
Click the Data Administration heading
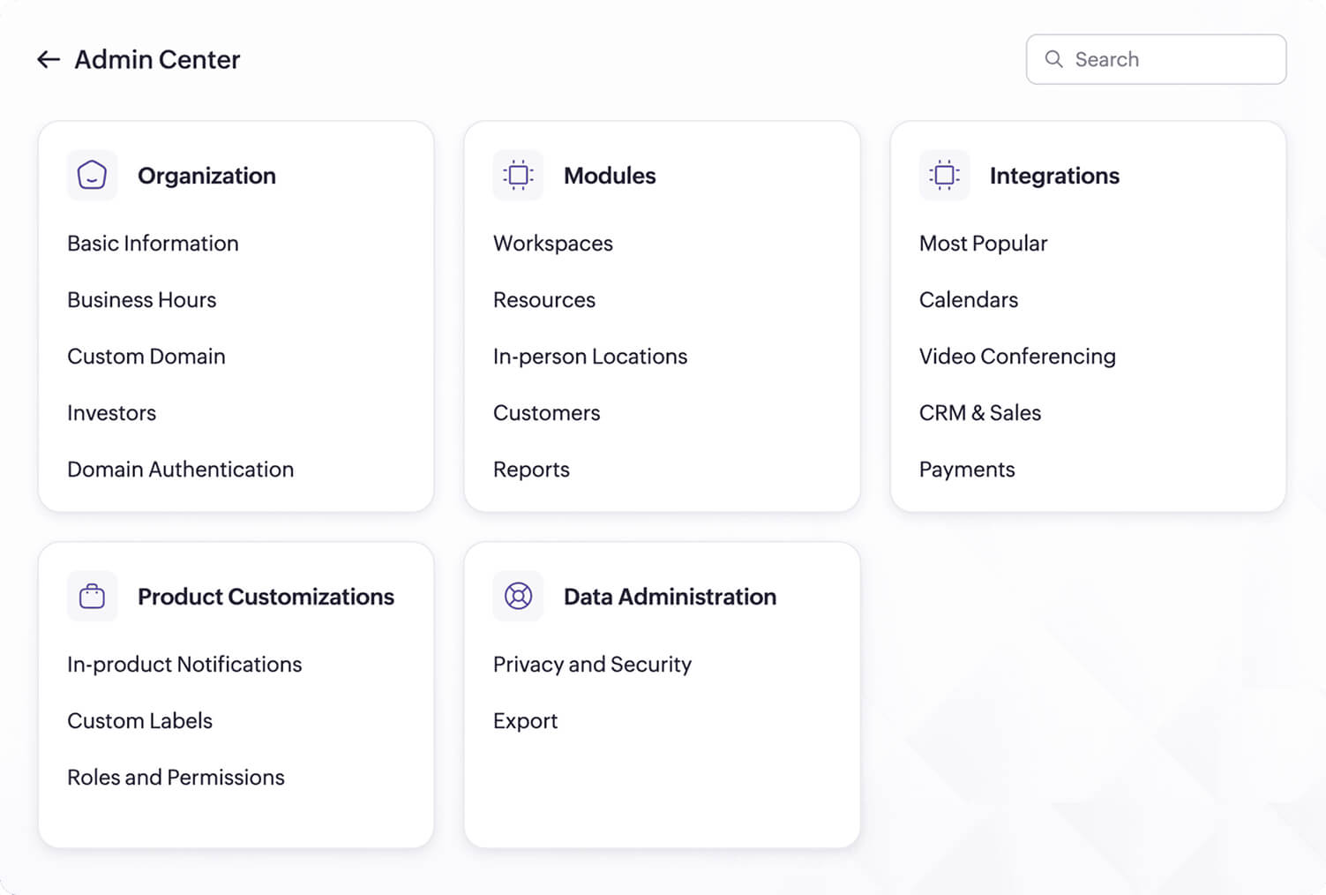point(670,596)
